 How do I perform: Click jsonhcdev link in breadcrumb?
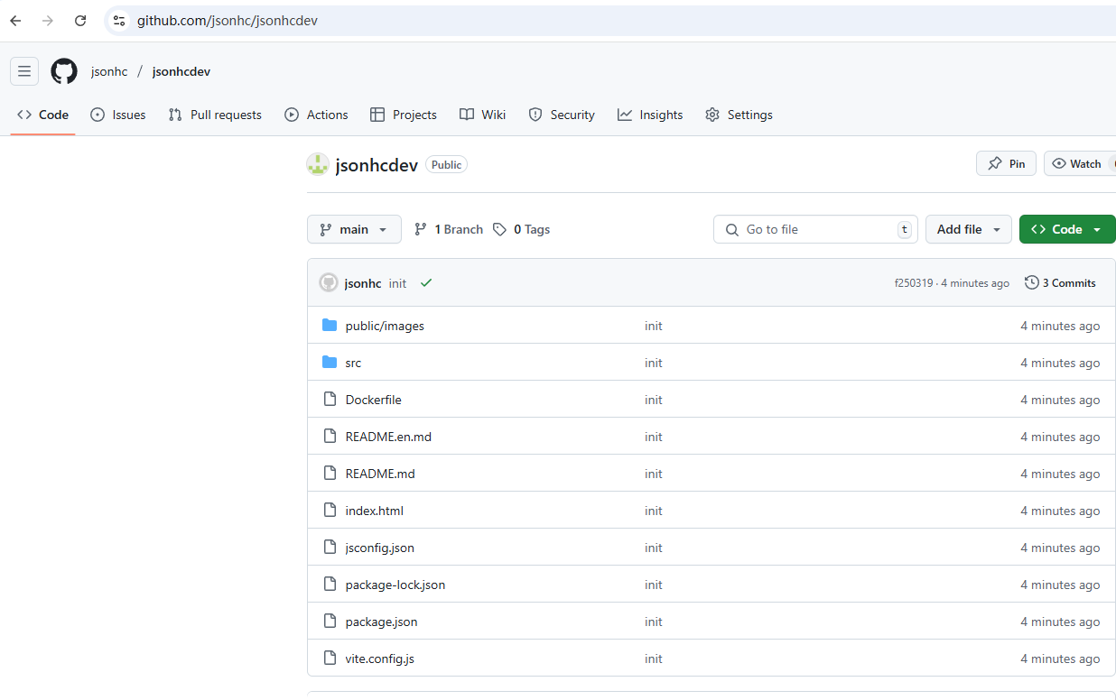[181, 71]
